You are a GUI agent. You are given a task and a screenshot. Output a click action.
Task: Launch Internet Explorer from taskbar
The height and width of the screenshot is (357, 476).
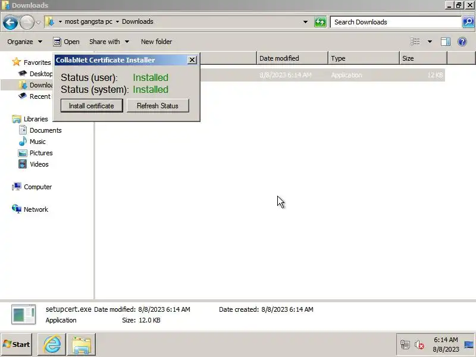(x=52, y=345)
